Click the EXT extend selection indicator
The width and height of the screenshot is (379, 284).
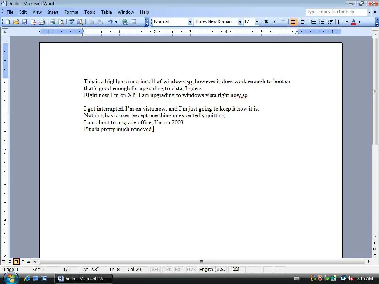[179, 269]
